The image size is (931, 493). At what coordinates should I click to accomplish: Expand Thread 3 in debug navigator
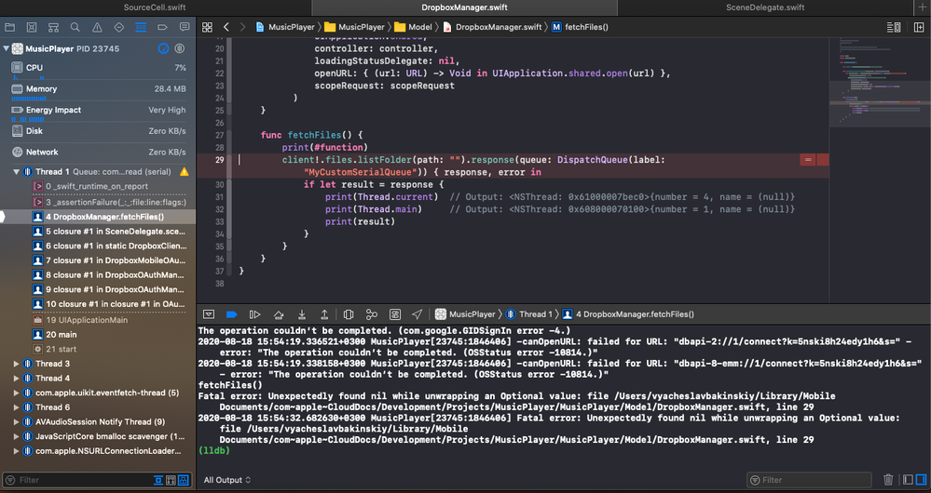click(17, 364)
